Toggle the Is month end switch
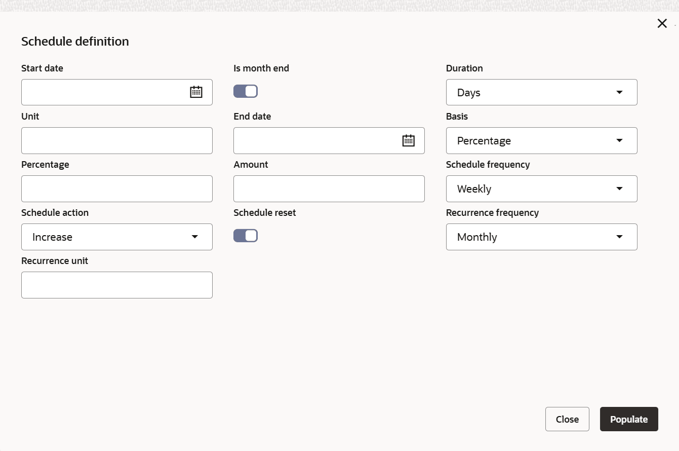The width and height of the screenshot is (679, 451). (246, 91)
